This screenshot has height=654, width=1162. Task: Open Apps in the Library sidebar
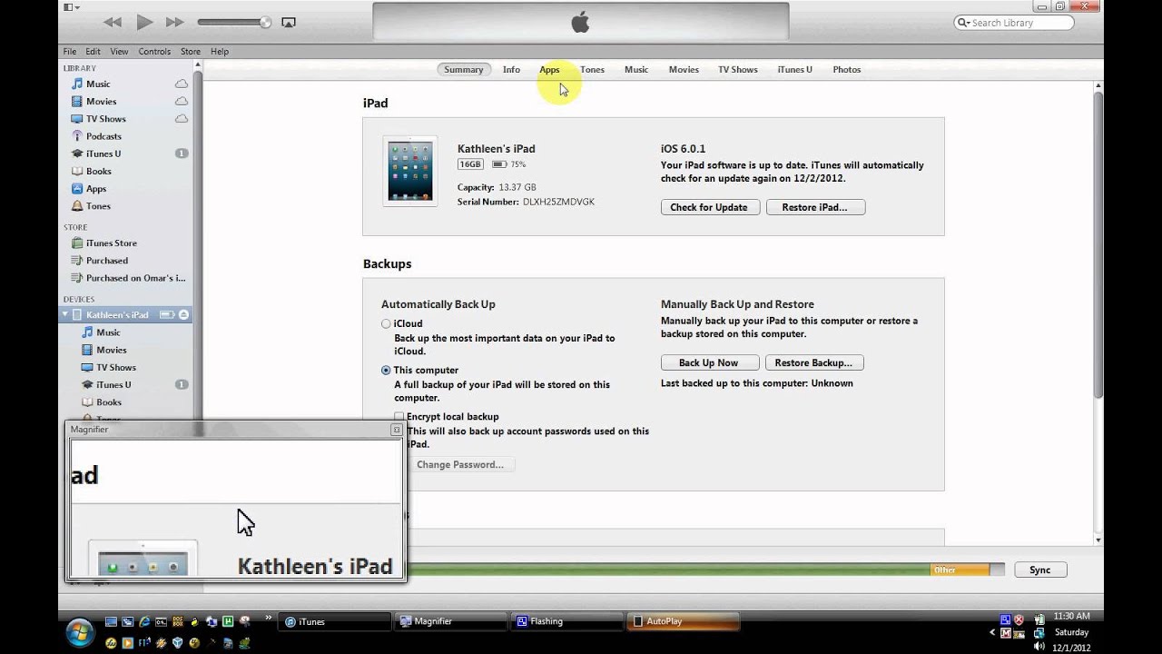[x=96, y=189]
